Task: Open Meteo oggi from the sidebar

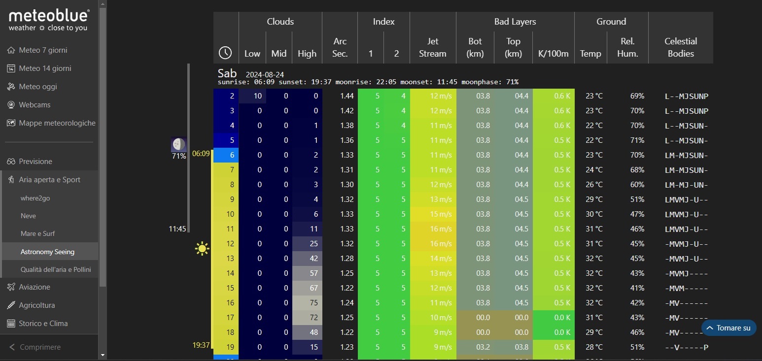Action: tap(38, 87)
